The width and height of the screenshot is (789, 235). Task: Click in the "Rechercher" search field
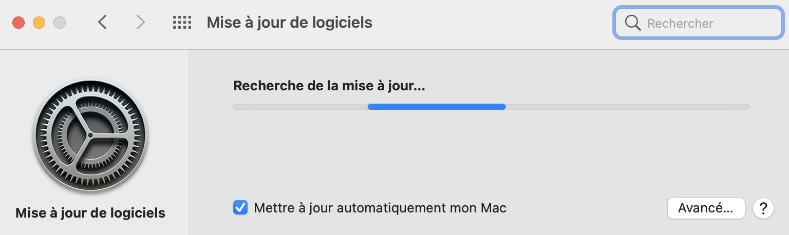[x=709, y=23]
